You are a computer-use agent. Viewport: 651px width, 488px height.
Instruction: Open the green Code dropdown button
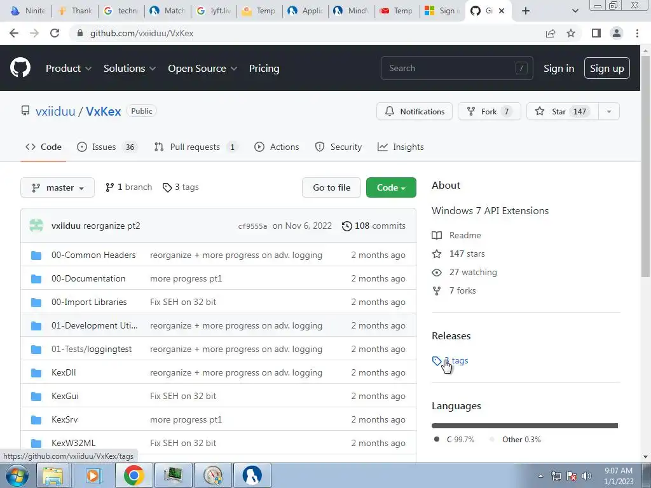(x=391, y=187)
